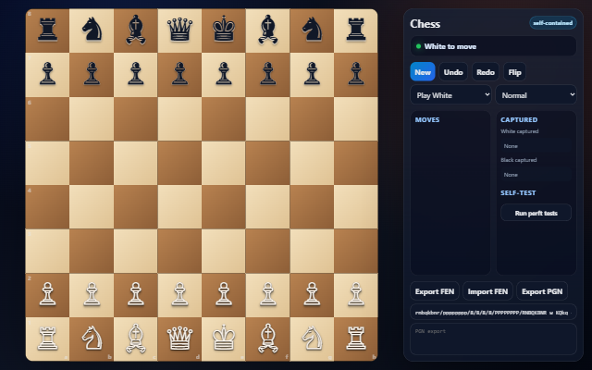
Task: Select the black rook on a8
Action: pyautogui.click(x=47, y=31)
